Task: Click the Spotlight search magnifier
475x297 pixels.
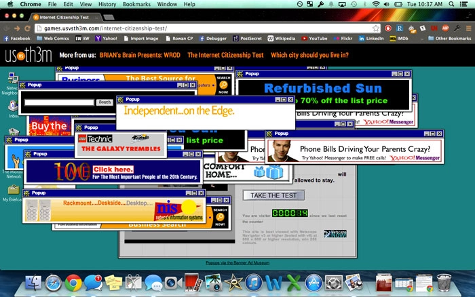Action: 451,4
